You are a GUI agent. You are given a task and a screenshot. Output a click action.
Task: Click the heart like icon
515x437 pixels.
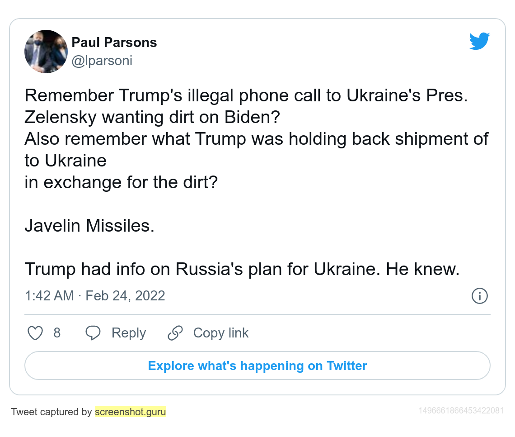(35, 333)
